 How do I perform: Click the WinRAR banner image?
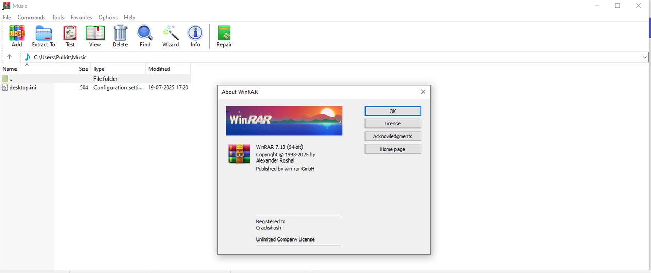tap(284, 121)
